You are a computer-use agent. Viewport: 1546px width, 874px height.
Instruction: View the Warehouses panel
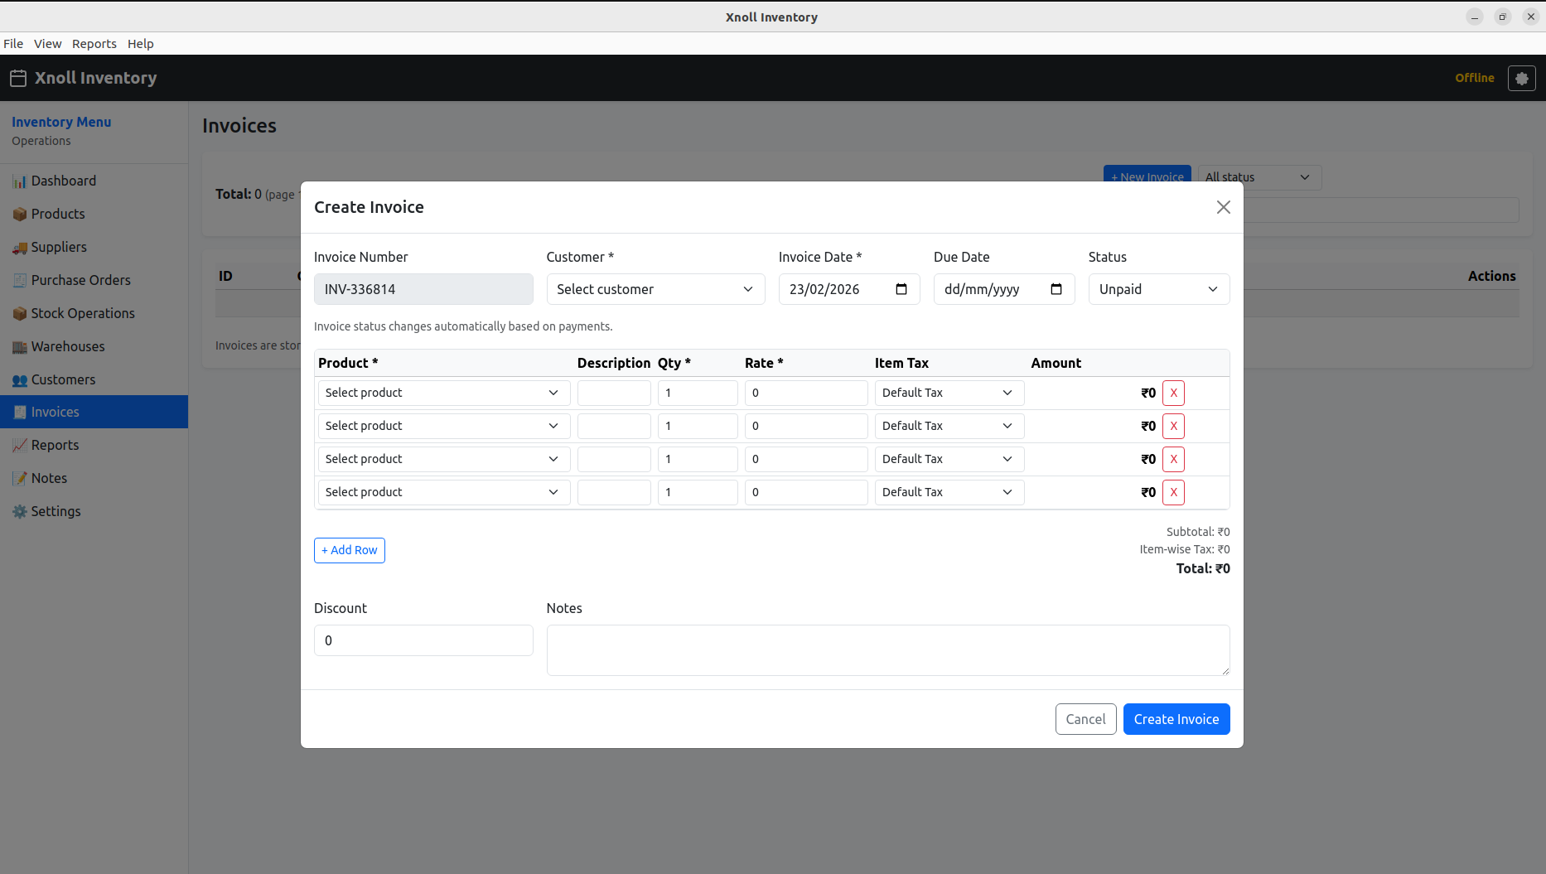tap(66, 346)
